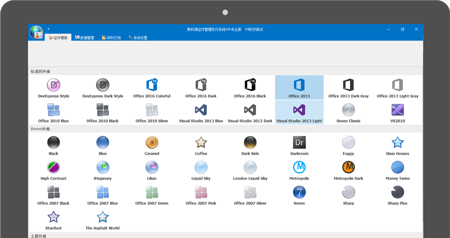450x238 pixels.
Task: Select the Glass Oceans skin
Action: tap(398, 145)
